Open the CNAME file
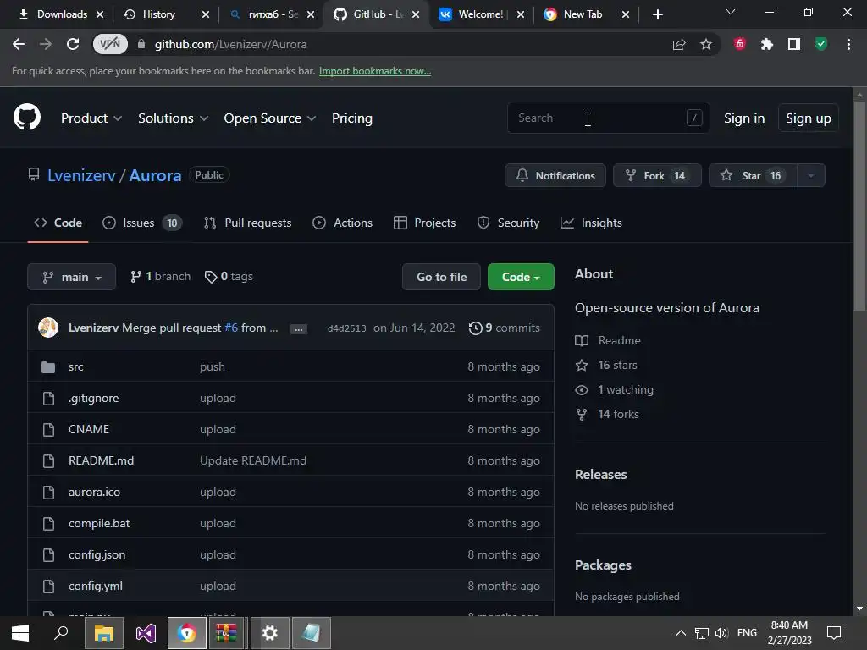Viewport: 867px width, 650px height. click(x=89, y=429)
